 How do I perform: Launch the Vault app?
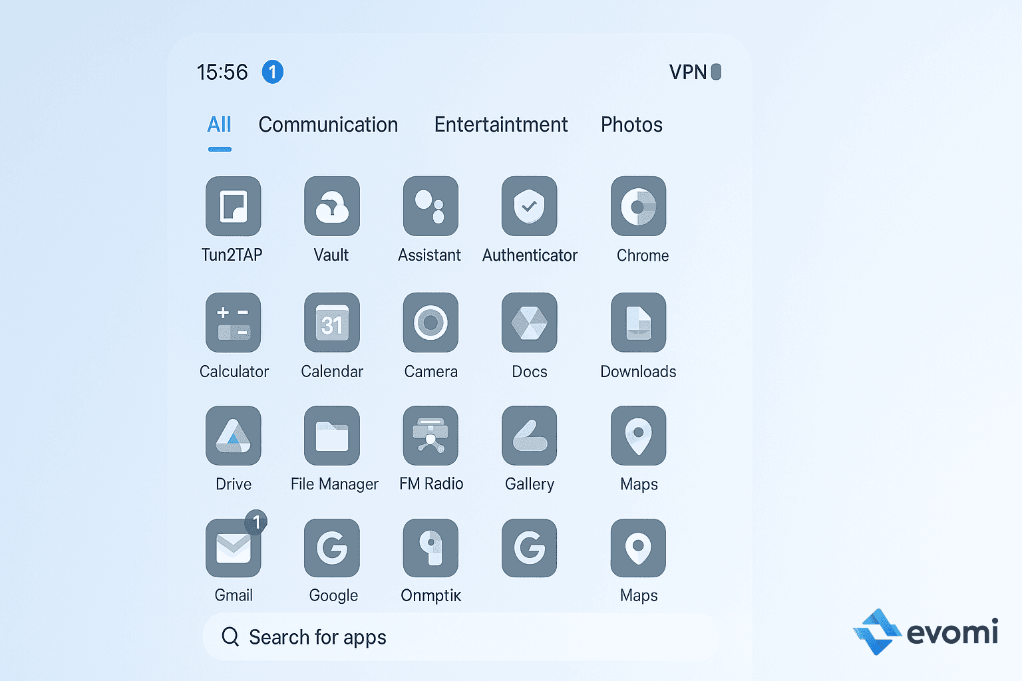click(332, 206)
